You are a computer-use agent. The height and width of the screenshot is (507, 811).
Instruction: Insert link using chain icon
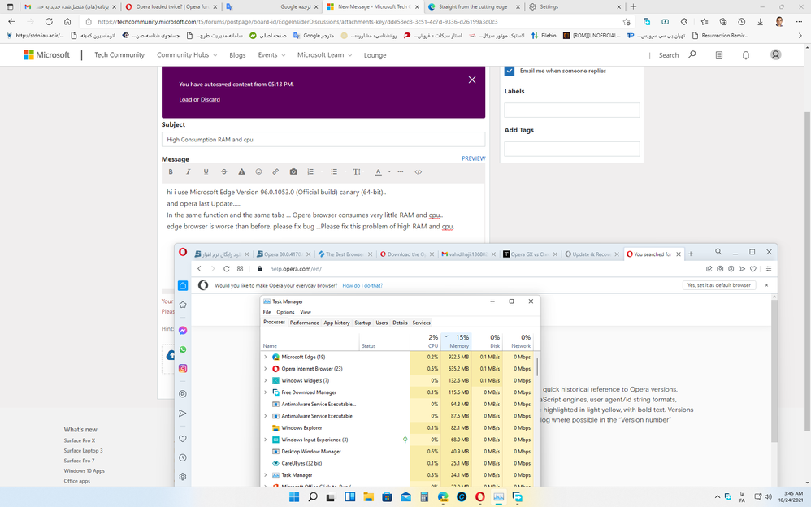(275, 171)
